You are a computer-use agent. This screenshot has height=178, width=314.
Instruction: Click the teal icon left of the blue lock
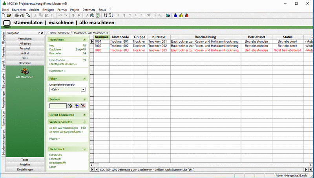(x=168, y=15)
